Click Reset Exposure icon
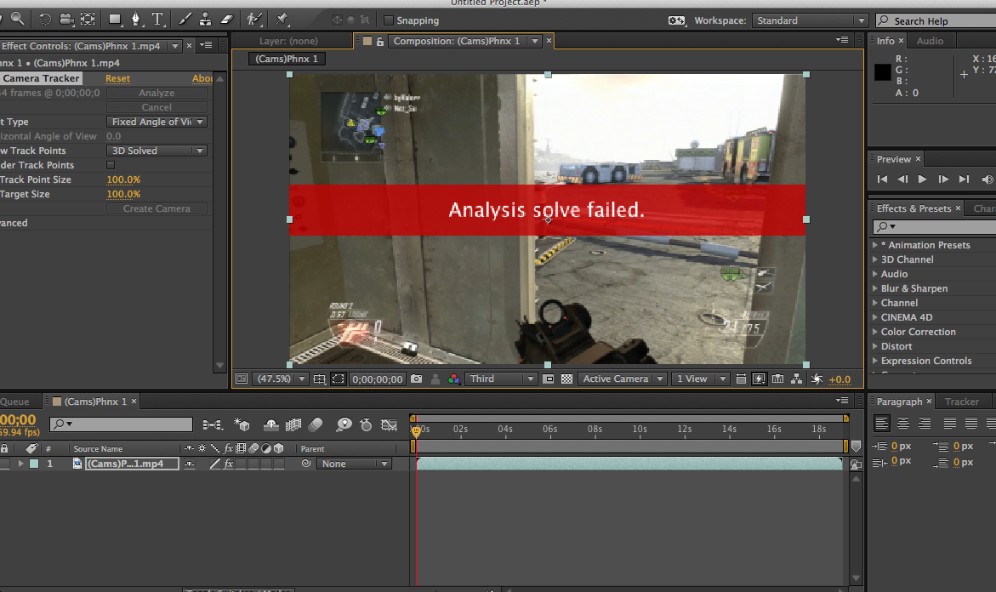996x592 pixels. (x=817, y=379)
